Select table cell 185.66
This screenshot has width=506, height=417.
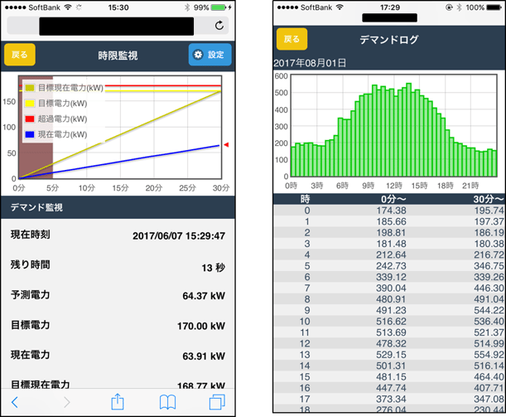click(x=391, y=221)
